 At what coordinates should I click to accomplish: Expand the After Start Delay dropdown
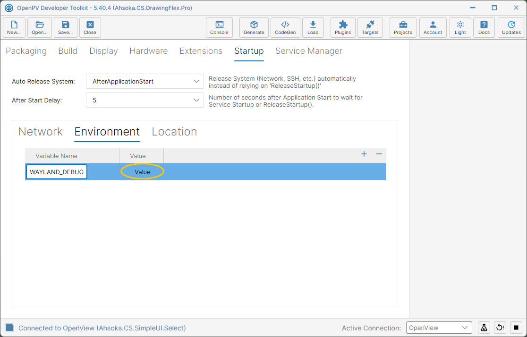click(x=145, y=100)
